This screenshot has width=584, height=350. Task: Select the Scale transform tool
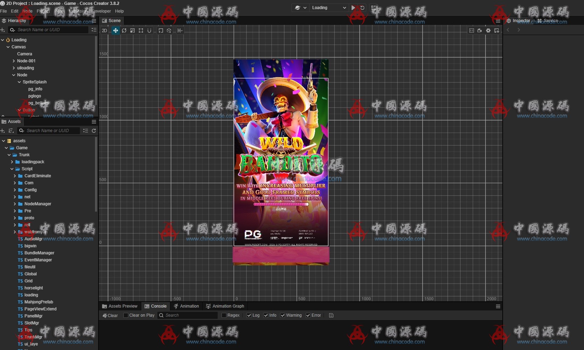(x=133, y=30)
